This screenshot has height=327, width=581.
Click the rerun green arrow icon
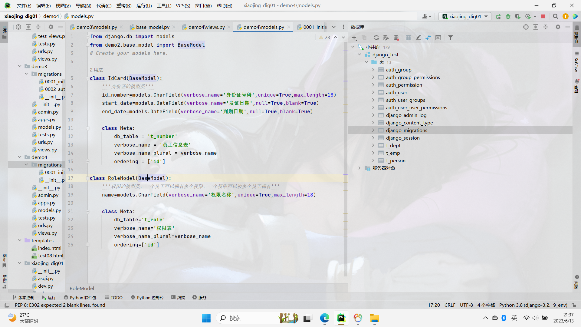coord(498,16)
